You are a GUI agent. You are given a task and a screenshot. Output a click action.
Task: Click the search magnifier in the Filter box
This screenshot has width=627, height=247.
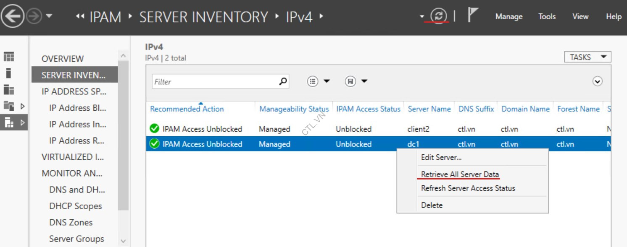click(x=282, y=81)
